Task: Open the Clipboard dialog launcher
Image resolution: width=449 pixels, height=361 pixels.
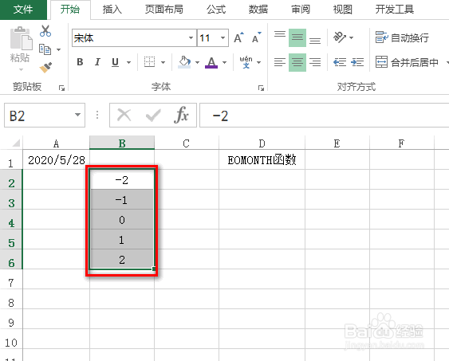Action: 61,88
